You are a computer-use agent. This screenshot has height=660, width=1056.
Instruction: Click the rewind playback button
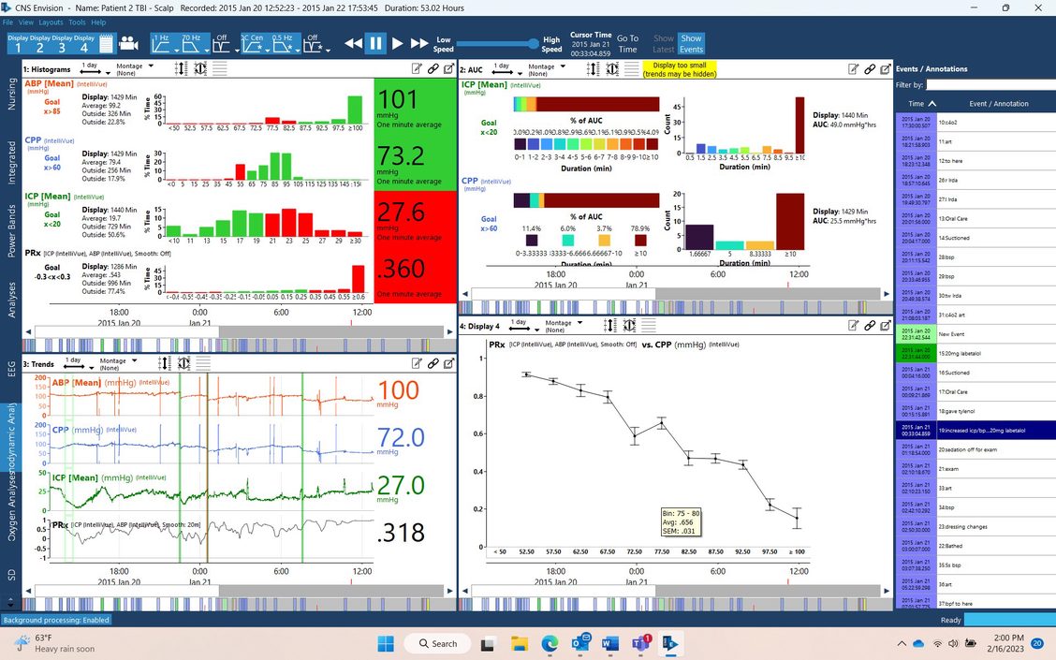(x=353, y=43)
